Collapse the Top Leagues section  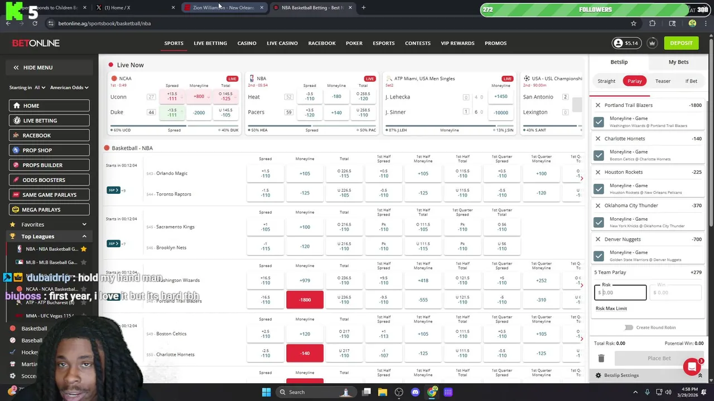click(x=84, y=237)
